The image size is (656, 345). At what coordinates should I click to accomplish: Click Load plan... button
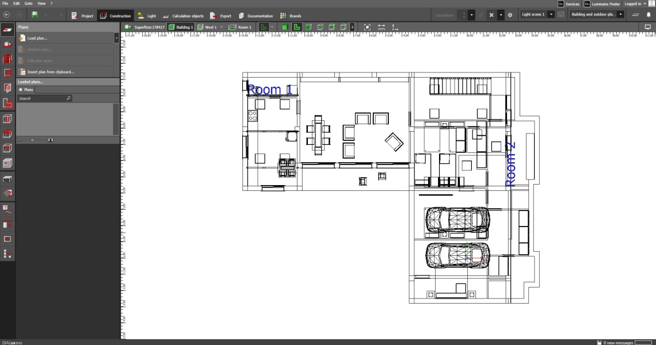(x=37, y=38)
